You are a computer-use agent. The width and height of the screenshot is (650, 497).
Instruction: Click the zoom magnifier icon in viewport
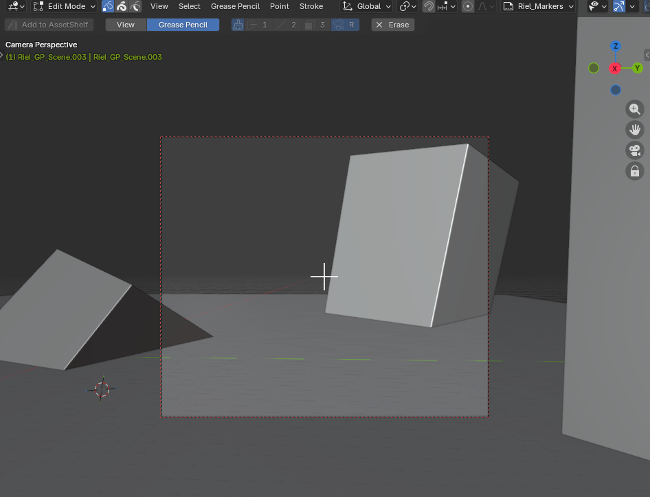click(635, 109)
